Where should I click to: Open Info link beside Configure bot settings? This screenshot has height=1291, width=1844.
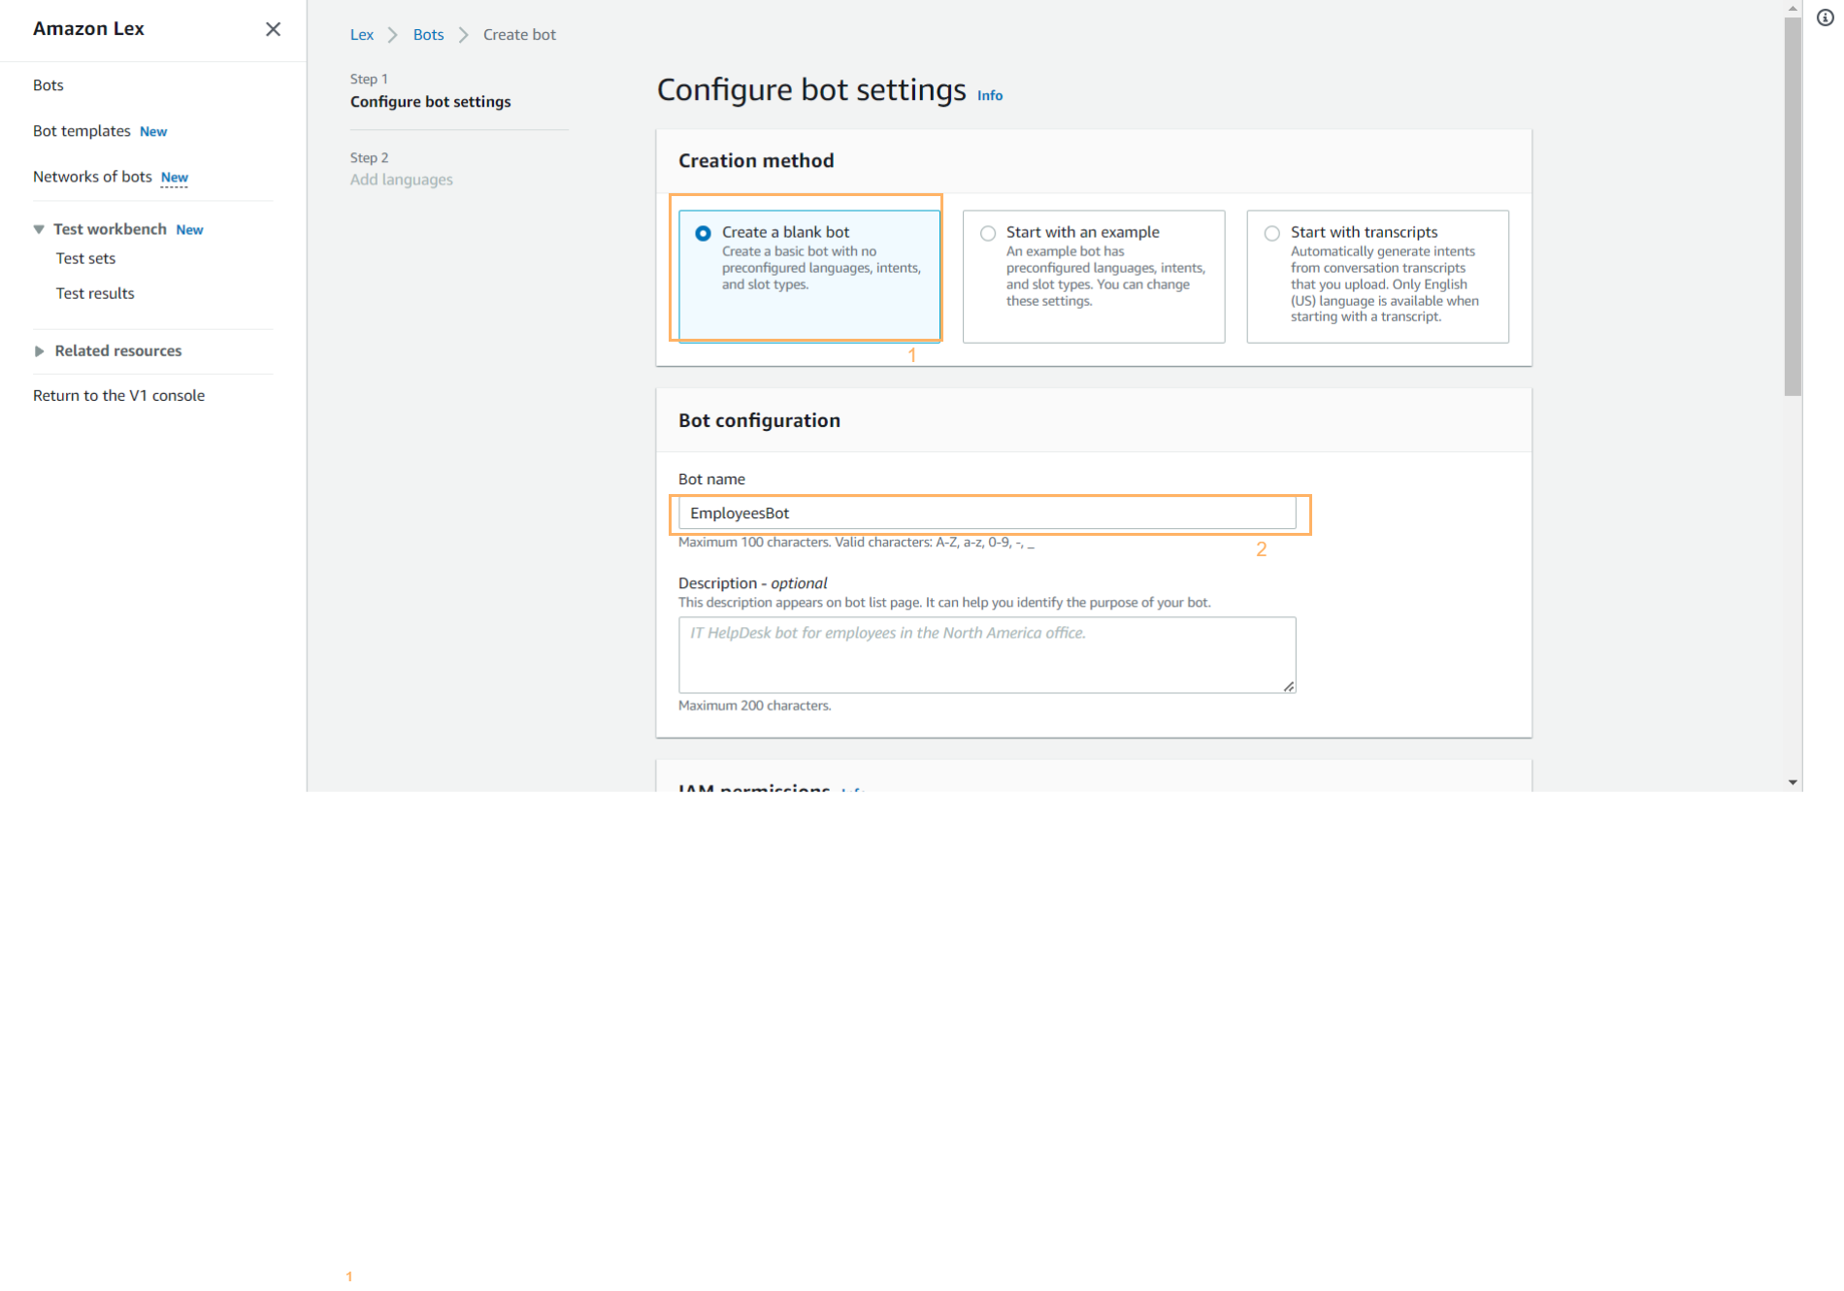990,95
